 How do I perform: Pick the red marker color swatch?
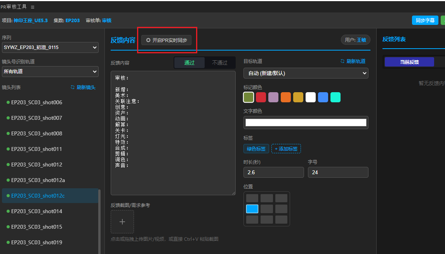[261, 97]
